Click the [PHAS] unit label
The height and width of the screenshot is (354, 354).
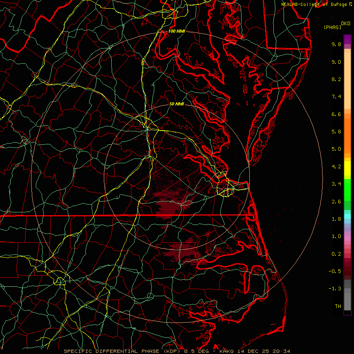332,28
